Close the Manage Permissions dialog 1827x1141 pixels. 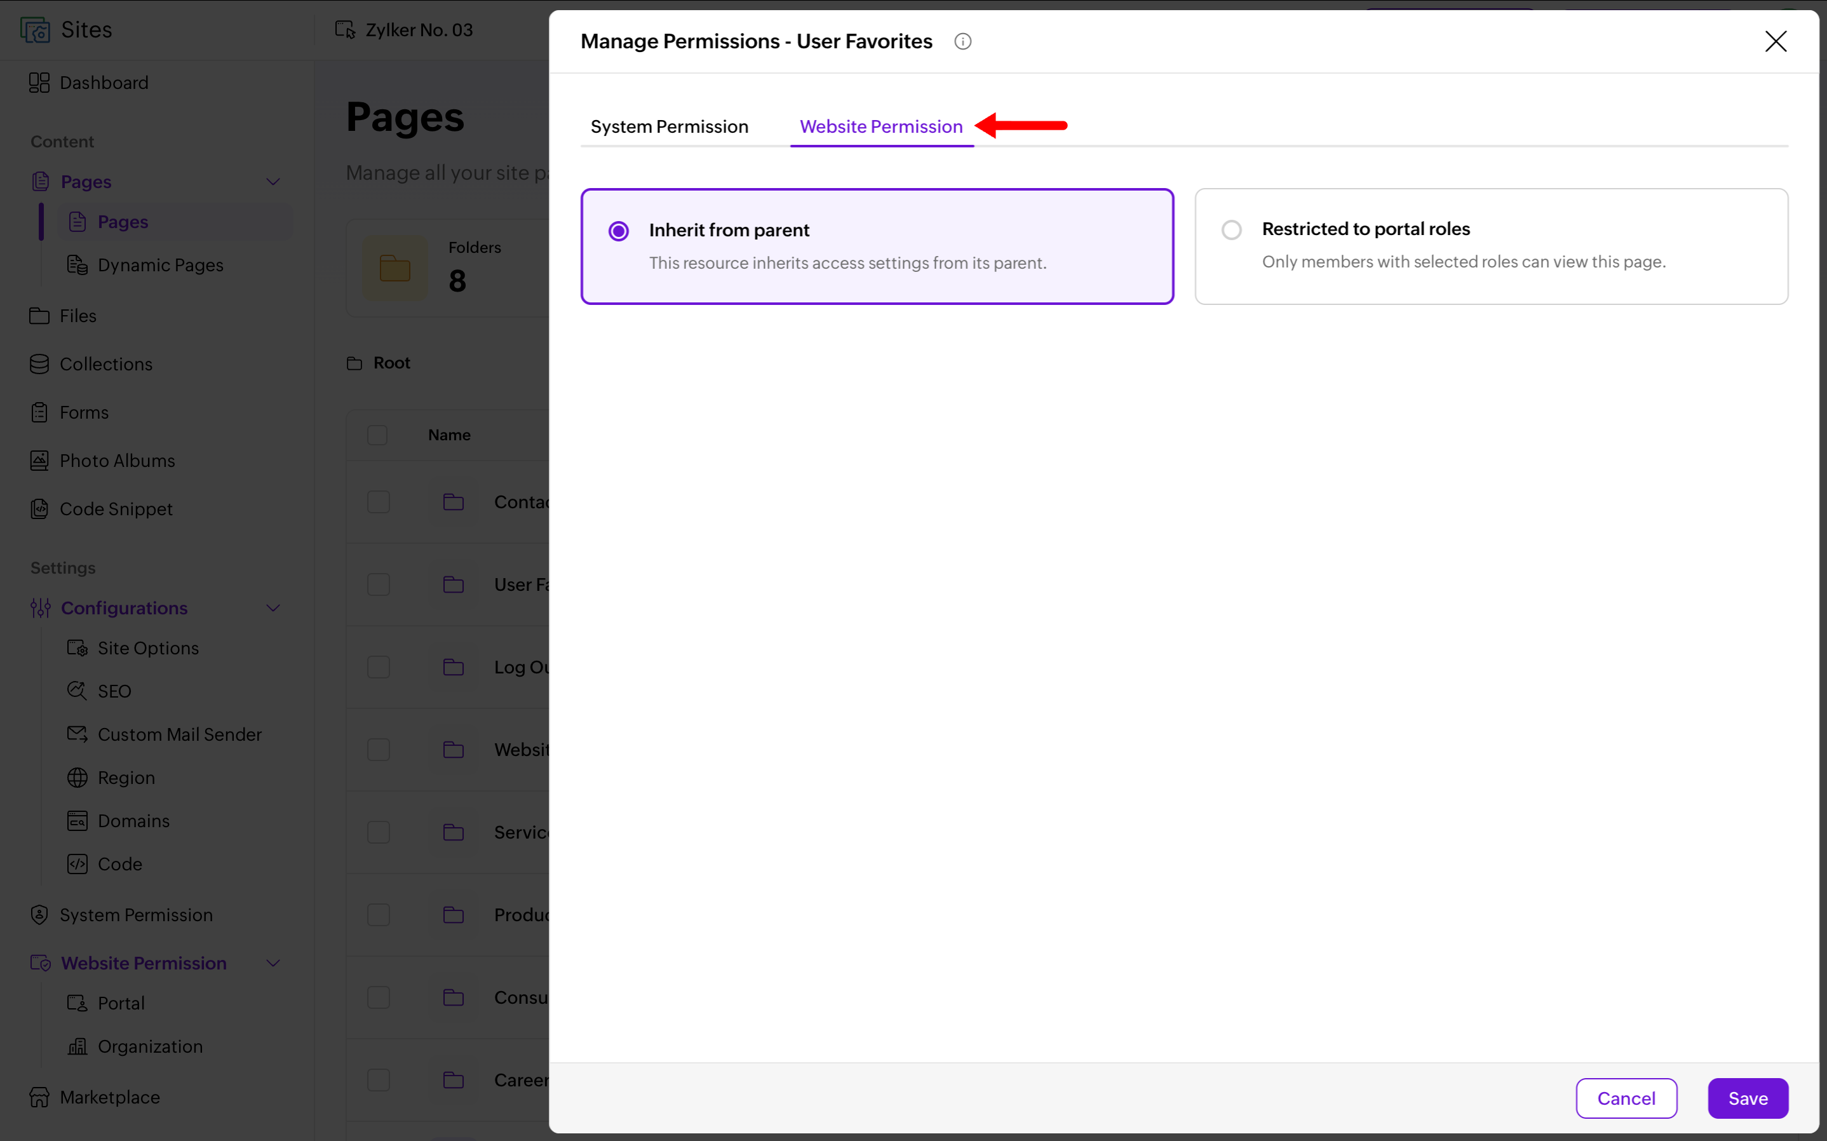(x=1776, y=41)
